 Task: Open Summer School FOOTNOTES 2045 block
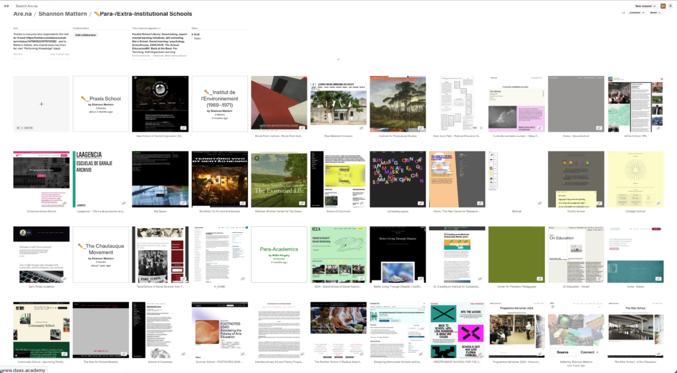point(219,330)
